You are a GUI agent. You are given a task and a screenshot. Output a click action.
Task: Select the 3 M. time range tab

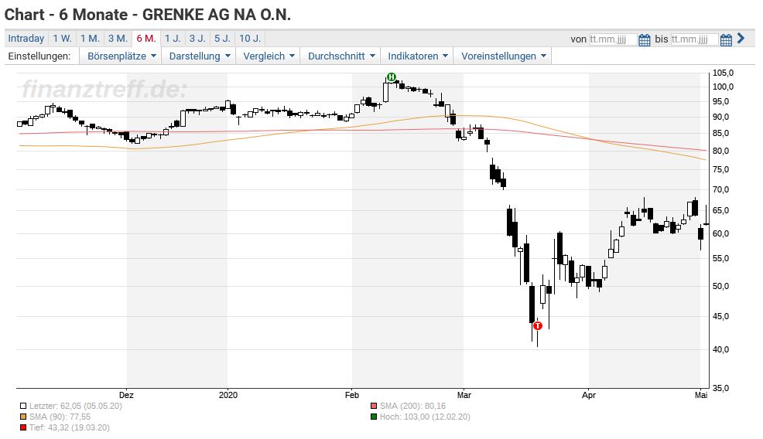coord(118,39)
